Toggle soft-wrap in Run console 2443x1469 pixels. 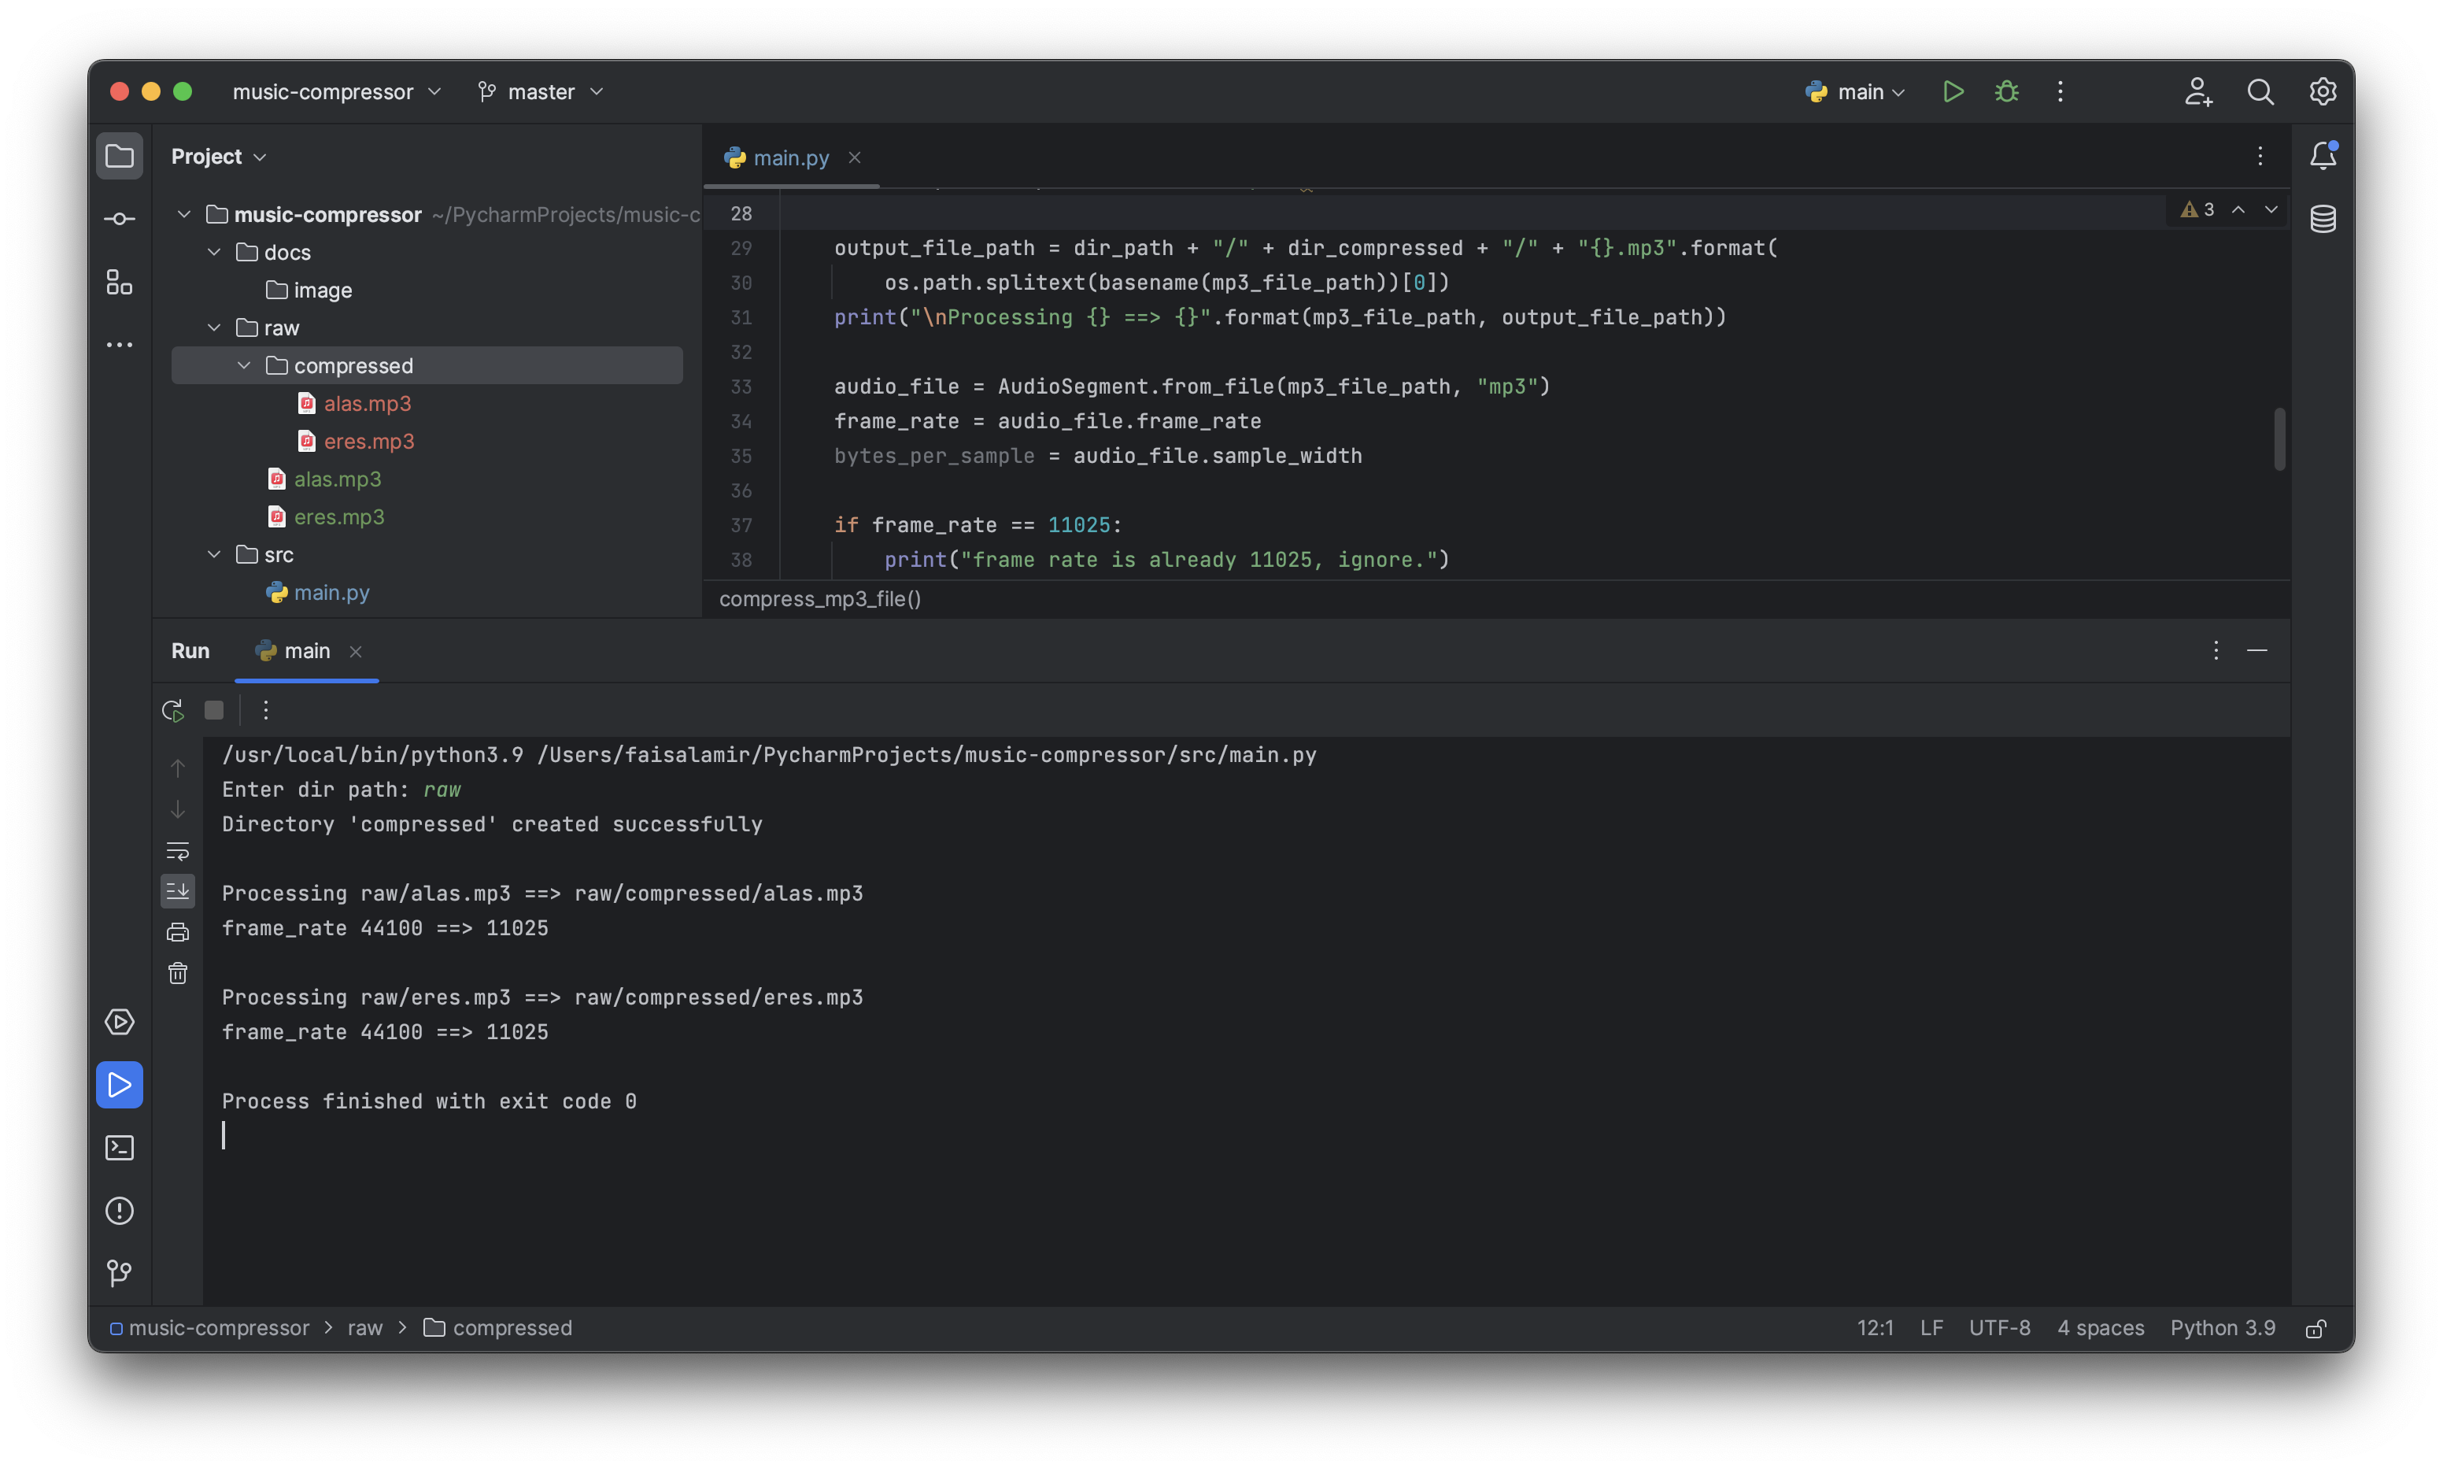click(x=178, y=850)
